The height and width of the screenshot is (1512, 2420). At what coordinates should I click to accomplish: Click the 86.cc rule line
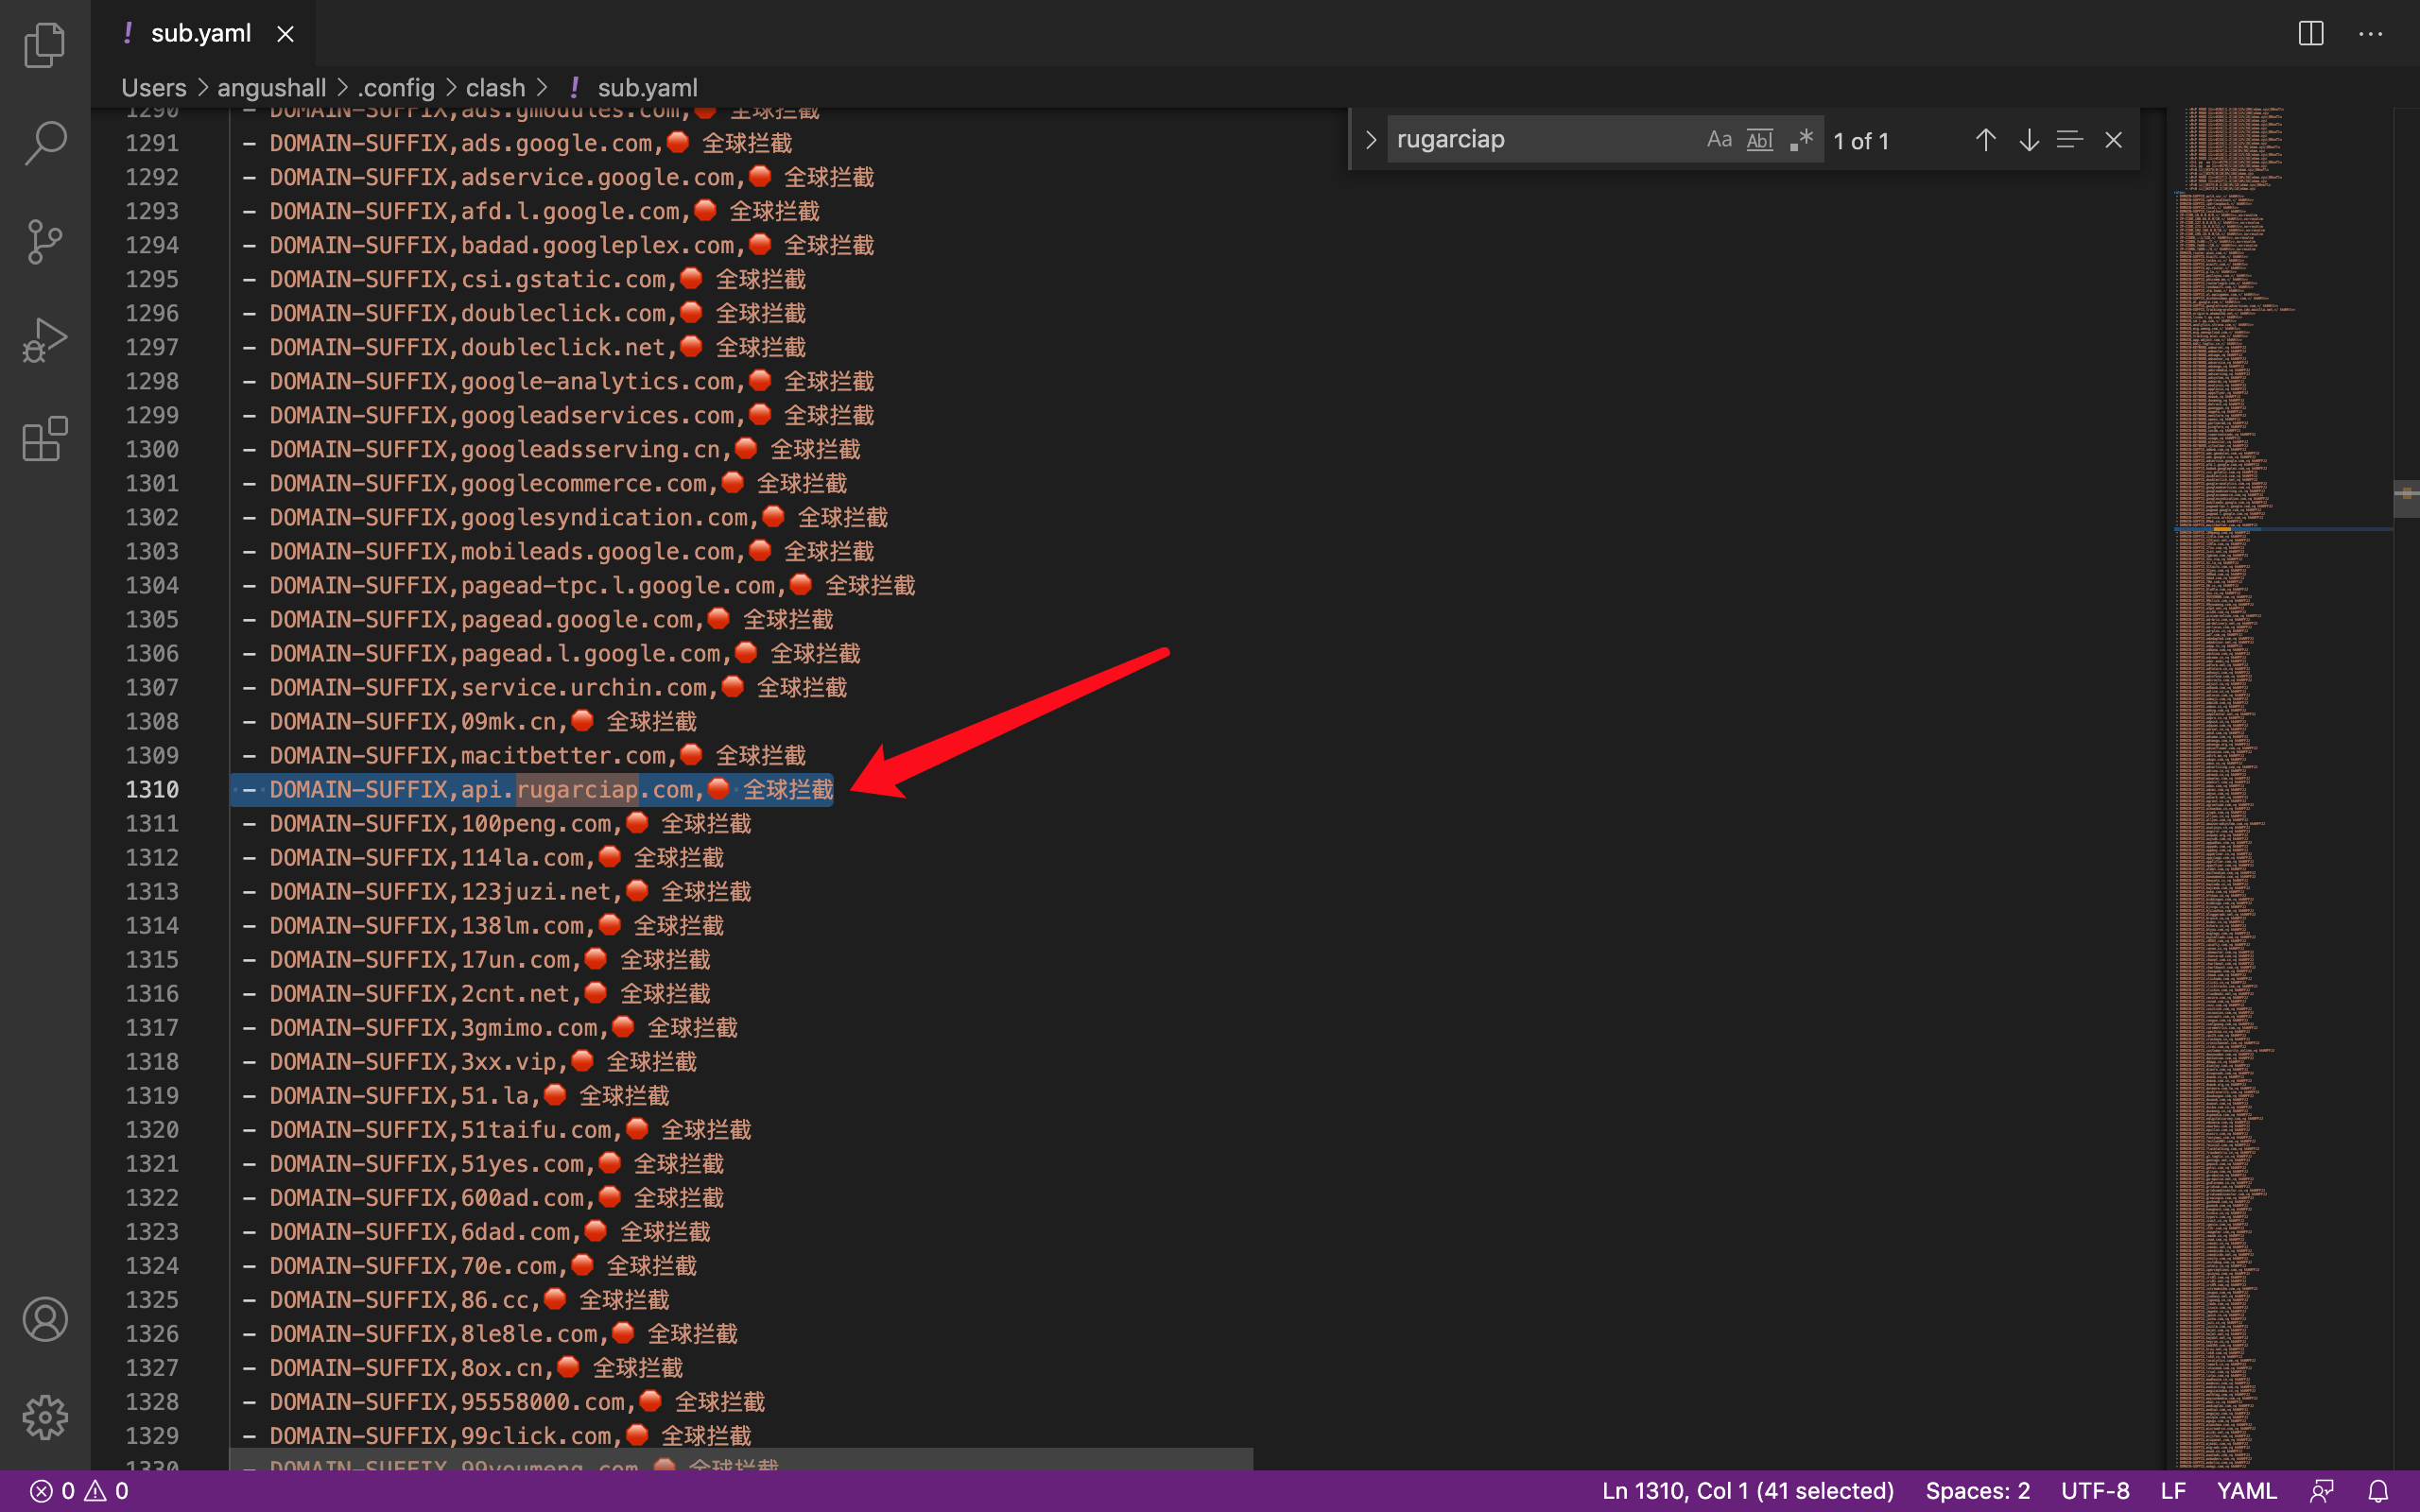click(455, 1299)
